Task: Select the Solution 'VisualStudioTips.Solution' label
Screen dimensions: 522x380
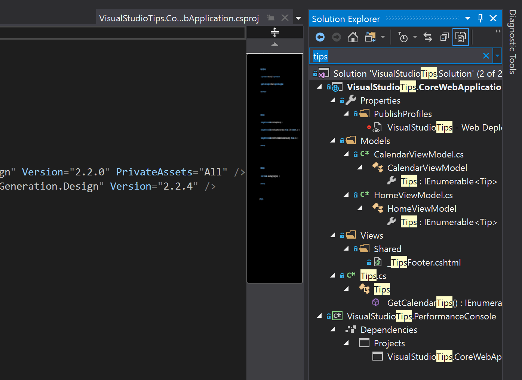Action: pyautogui.click(x=418, y=74)
